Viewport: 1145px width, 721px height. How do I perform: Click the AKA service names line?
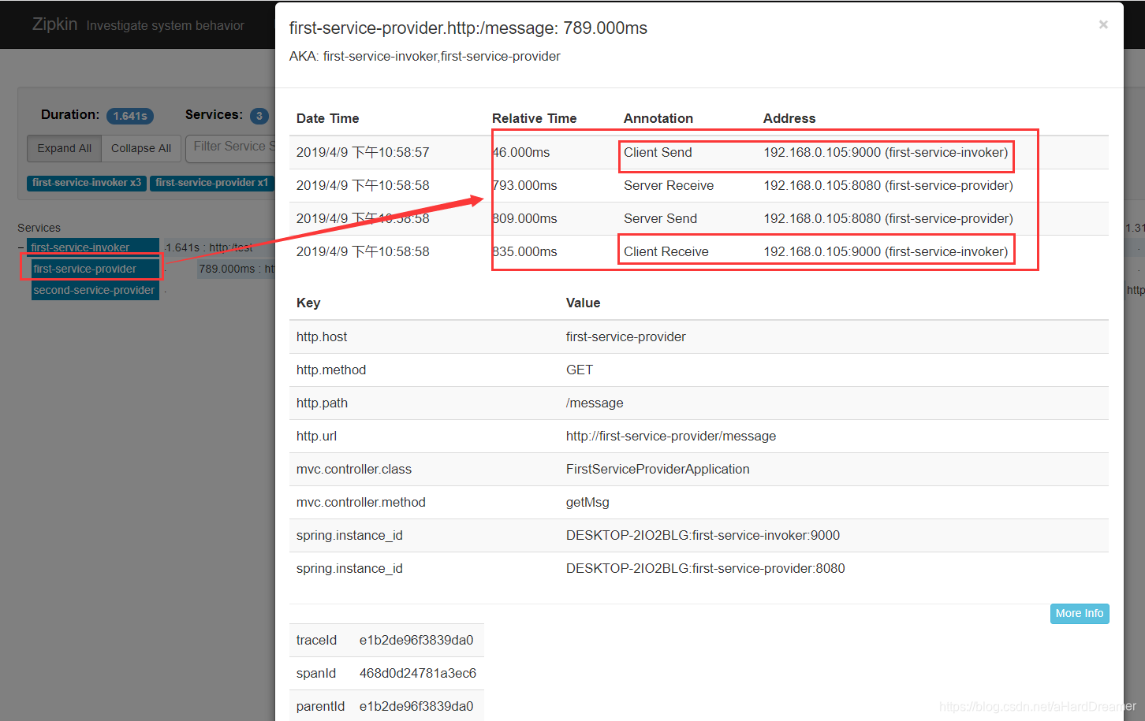point(425,56)
